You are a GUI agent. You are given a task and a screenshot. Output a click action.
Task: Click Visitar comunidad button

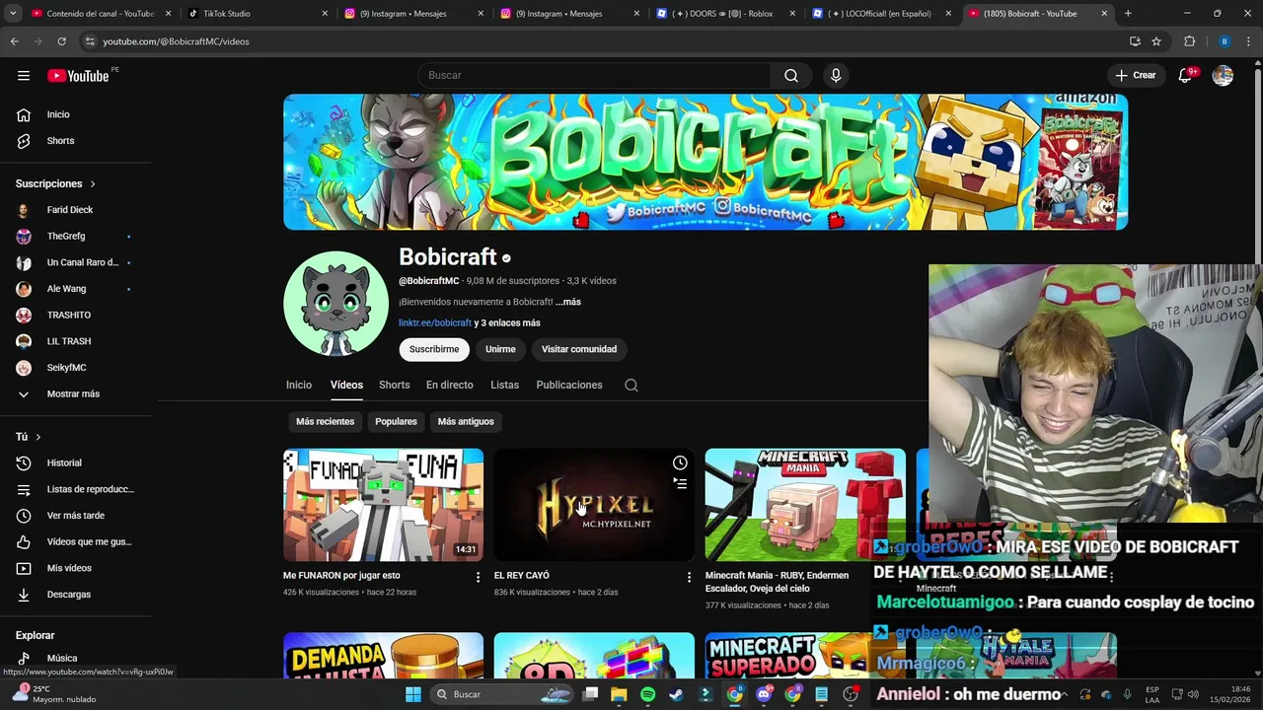[x=579, y=349]
